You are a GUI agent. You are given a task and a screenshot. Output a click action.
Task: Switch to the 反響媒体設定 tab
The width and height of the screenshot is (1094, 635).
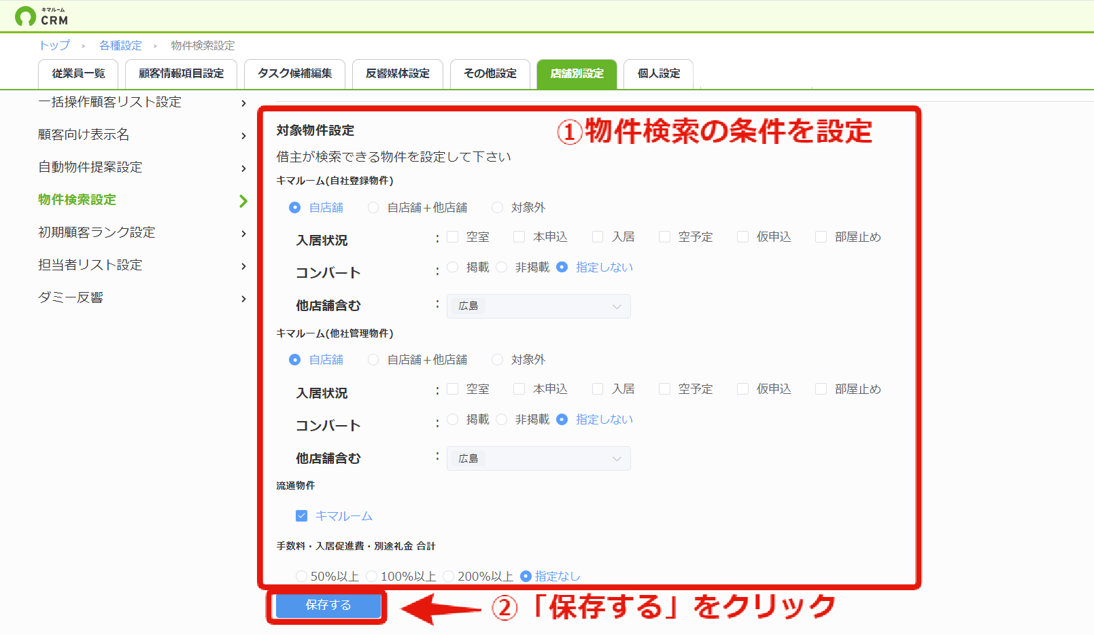tap(398, 74)
